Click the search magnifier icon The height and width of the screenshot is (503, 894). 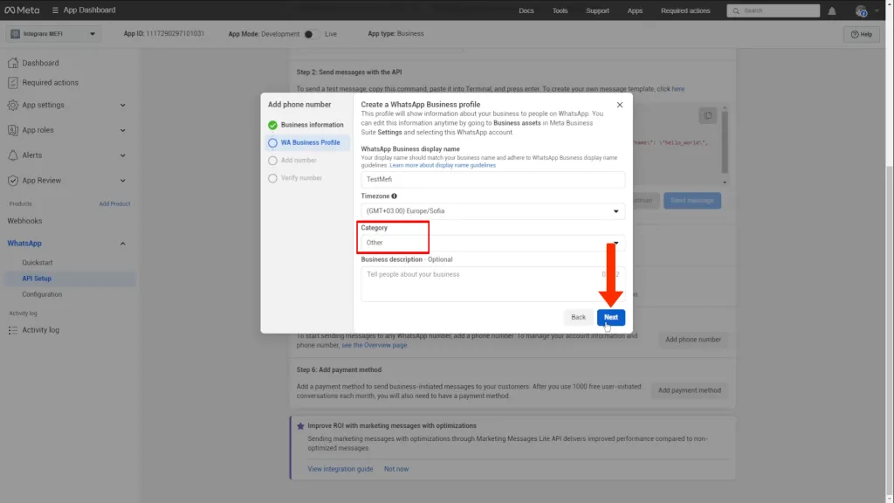point(736,10)
